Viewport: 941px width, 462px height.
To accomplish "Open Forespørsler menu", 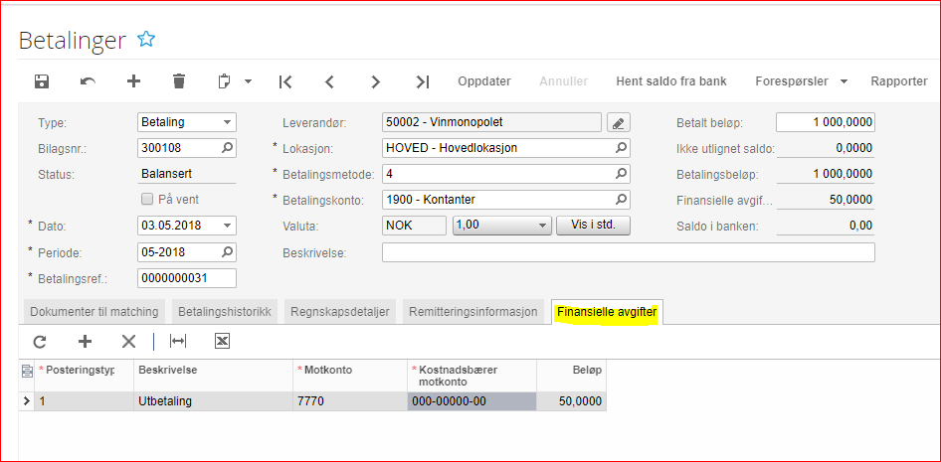I will pyautogui.click(x=801, y=81).
